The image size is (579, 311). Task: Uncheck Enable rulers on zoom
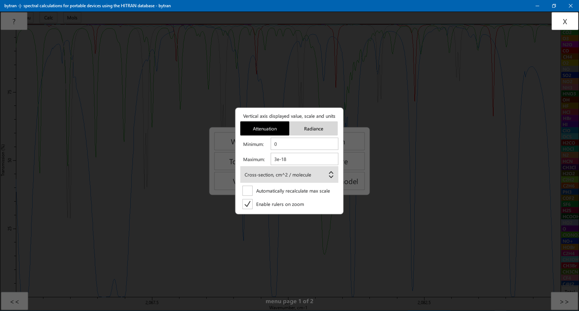click(248, 204)
